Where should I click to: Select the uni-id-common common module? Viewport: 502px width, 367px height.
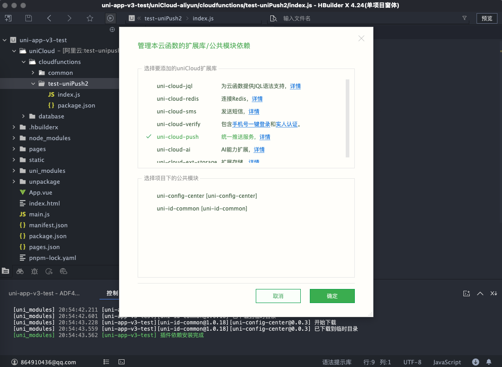click(x=202, y=208)
